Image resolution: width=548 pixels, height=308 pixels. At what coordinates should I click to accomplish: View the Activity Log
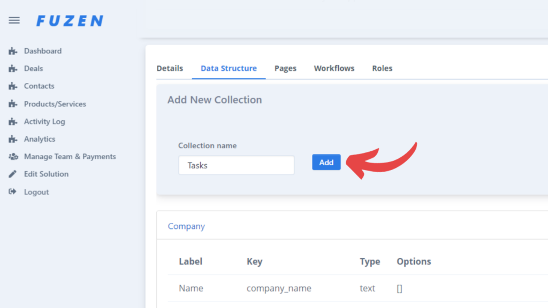pos(44,121)
